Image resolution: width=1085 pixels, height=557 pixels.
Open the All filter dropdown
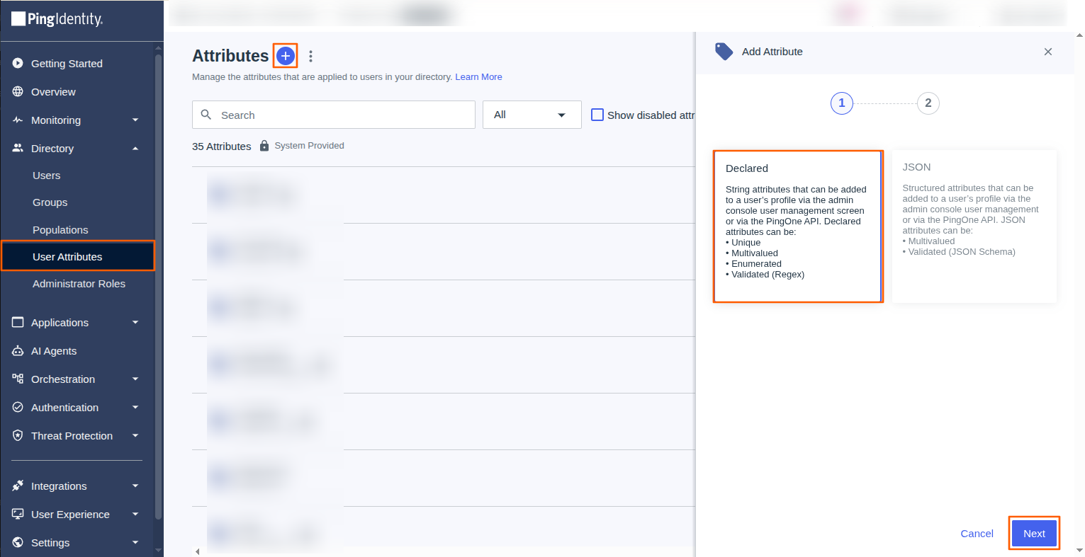click(532, 115)
